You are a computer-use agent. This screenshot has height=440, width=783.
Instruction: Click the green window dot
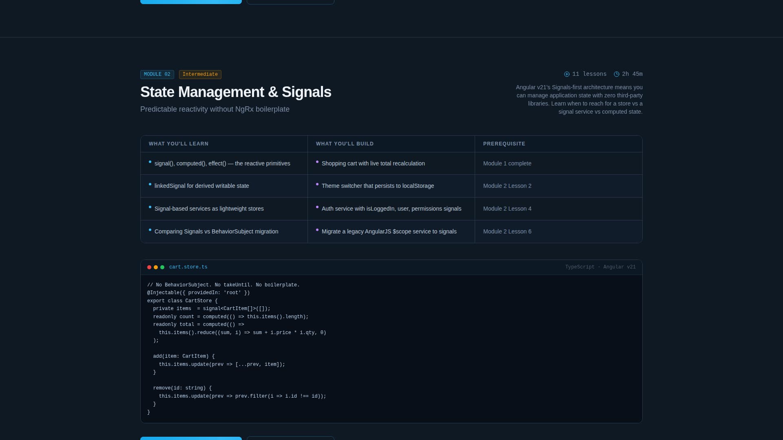[x=162, y=267]
